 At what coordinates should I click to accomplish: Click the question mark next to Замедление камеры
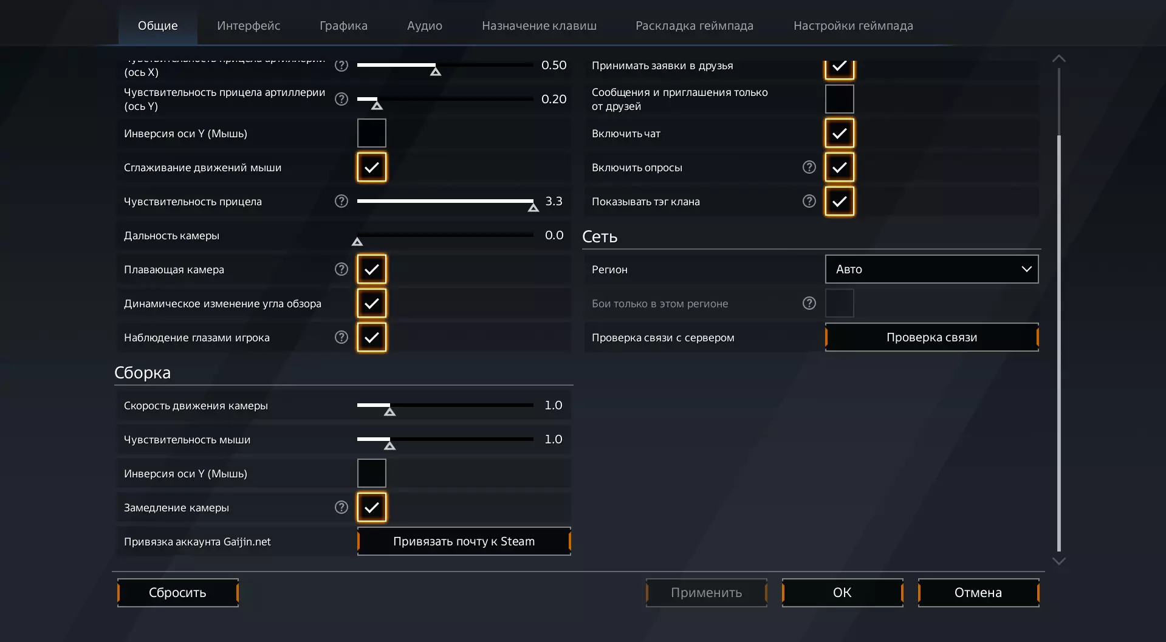tap(341, 507)
